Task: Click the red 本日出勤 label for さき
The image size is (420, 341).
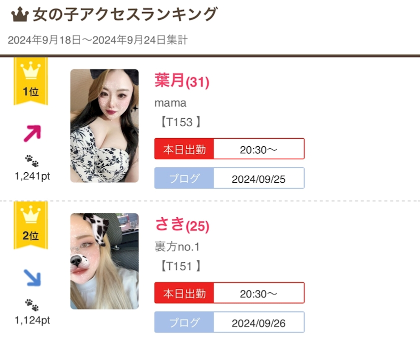Action: click(184, 293)
